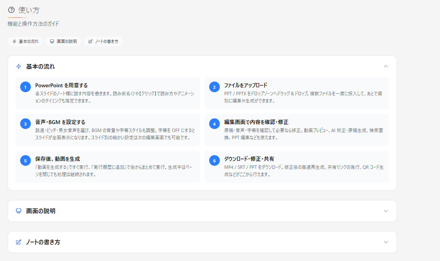Click step 4 circle for 編集画面で内容を確認・修正
The image size is (440, 261).
click(x=214, y=124)
